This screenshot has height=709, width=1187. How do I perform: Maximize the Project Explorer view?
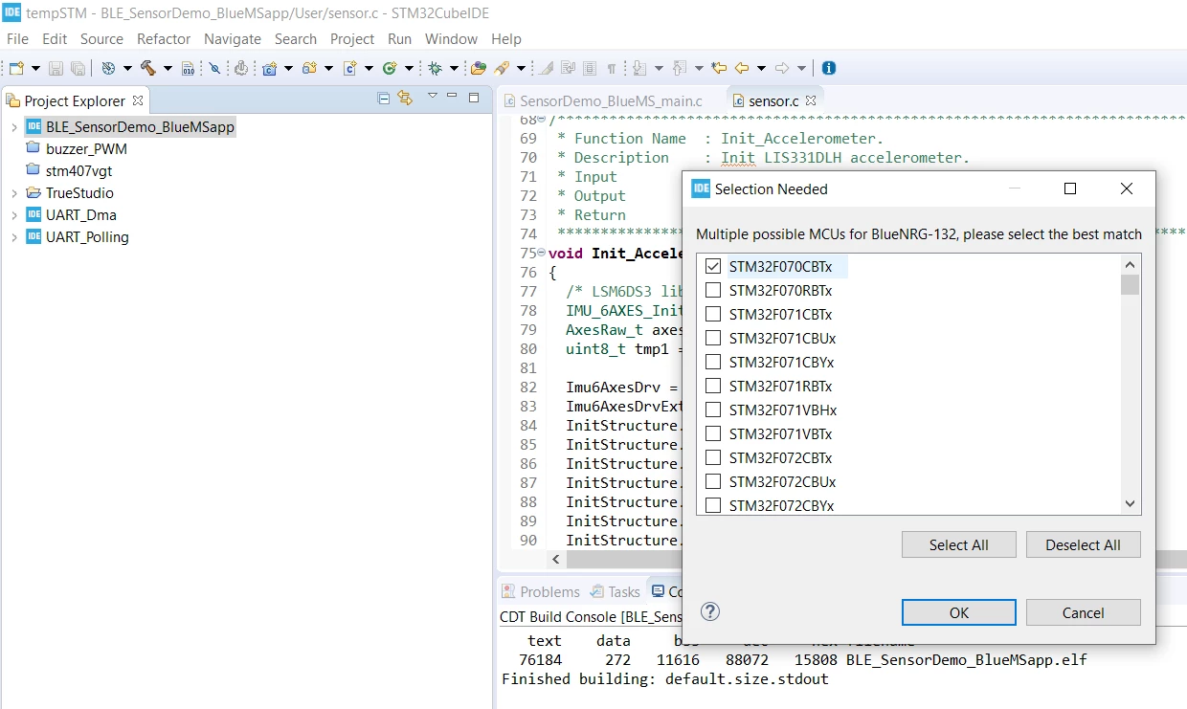click(473, 97)
